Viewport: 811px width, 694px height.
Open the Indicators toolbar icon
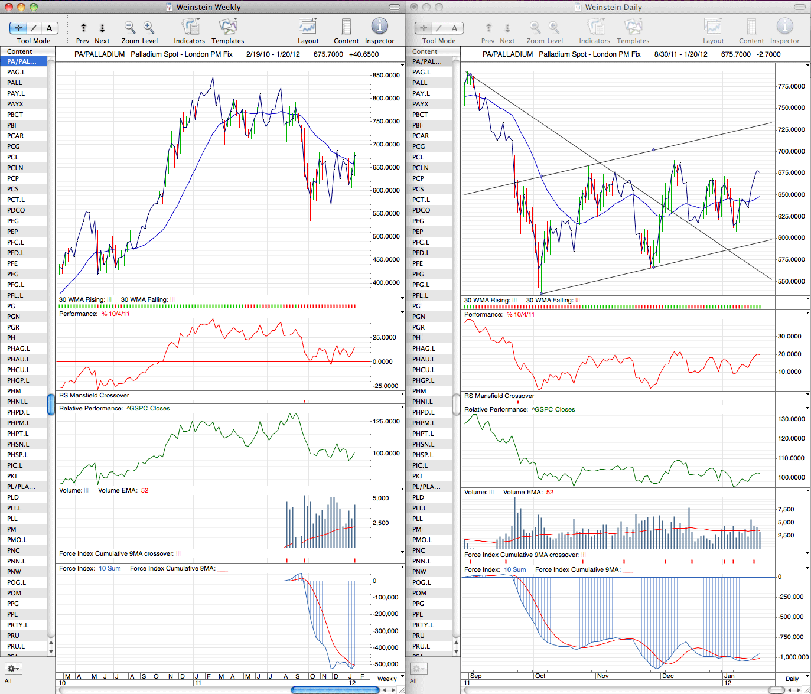(x=190, y=27)
